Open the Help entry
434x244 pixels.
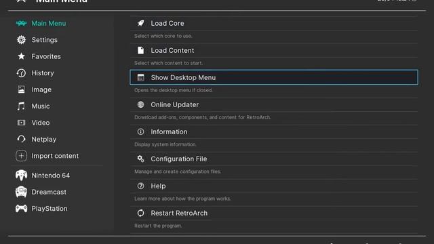[274, 186]
